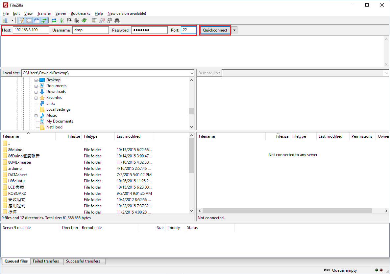The width and height of the screenshot is (390, 274).
Task: Select the Links folder icon in the tree
Action: click(x=42, y=103)
